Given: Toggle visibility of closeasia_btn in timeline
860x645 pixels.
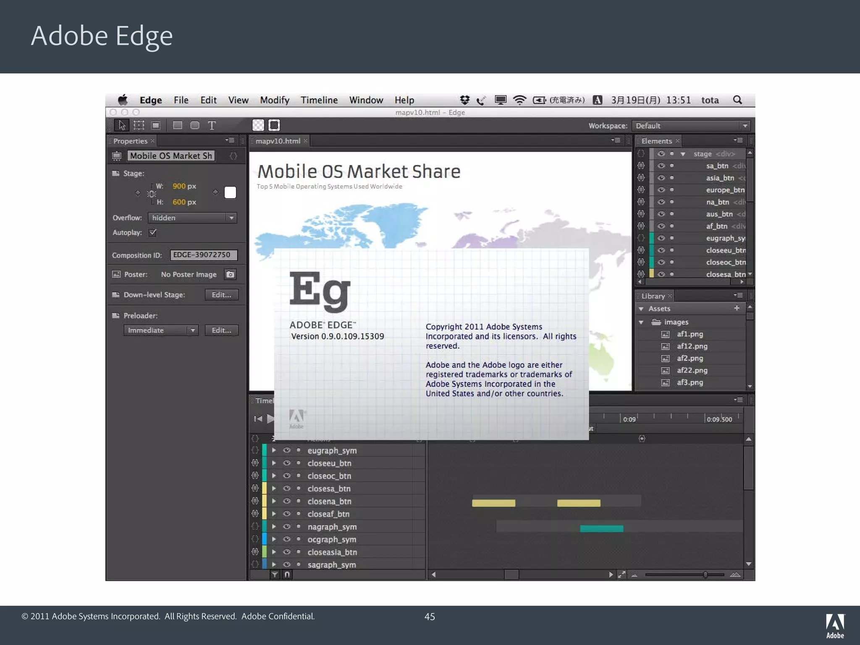Looking at the screenshot, I should click(x=287, y=552).
